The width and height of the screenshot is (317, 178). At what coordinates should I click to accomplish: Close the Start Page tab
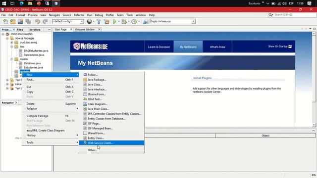(71, 30)
